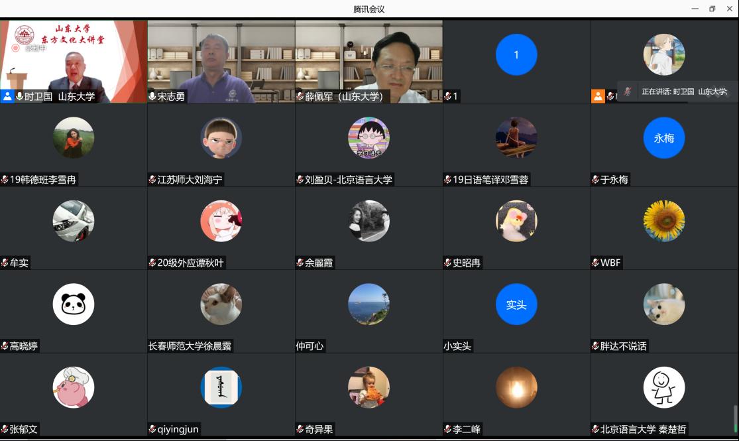Click the 正在讲话: 时卫国 speaking notification
The image size is (739, 441).
coord(684,92)
